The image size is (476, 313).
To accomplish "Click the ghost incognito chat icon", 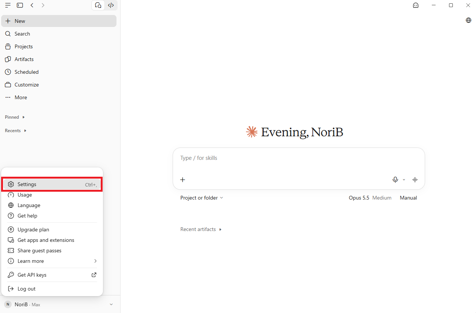I will click(x=416, y=5).
